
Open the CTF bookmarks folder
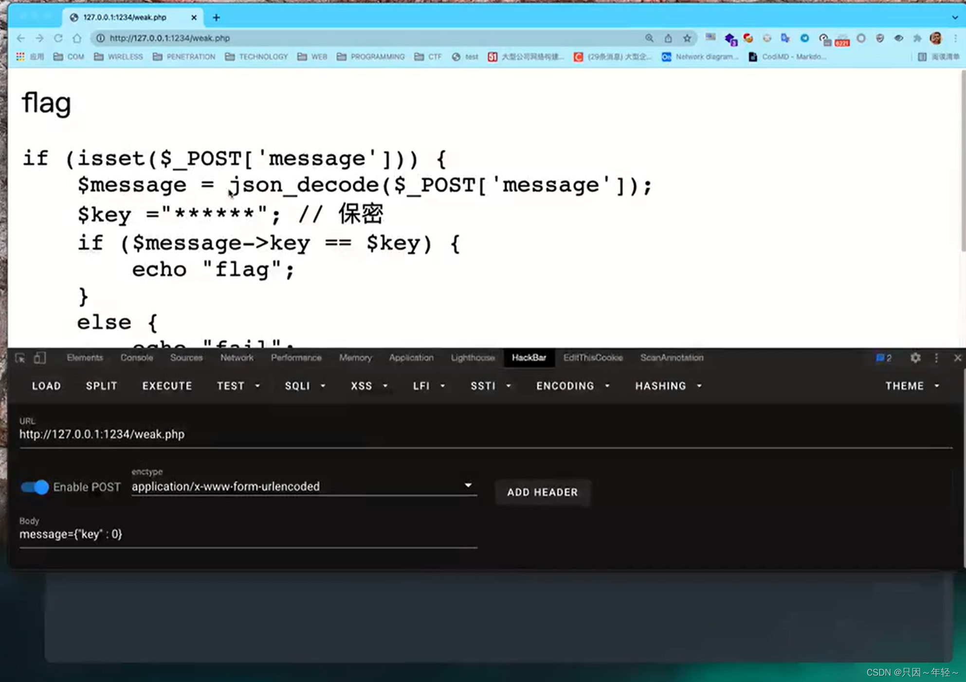[428, 57]
